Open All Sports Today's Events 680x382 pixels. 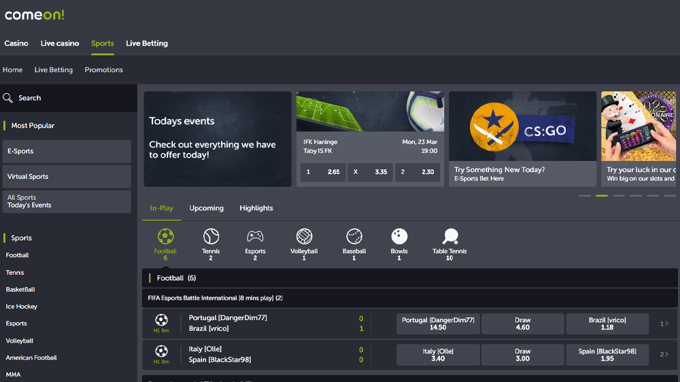[67, 202]
